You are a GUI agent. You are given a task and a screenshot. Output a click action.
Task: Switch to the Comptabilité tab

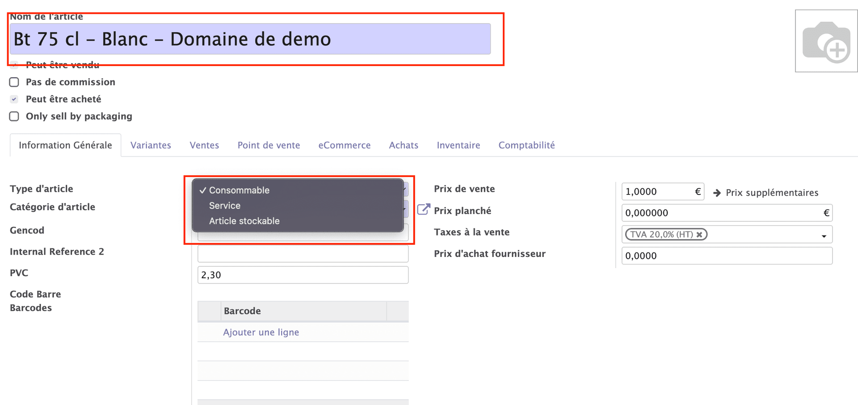[x=526, y=145]
